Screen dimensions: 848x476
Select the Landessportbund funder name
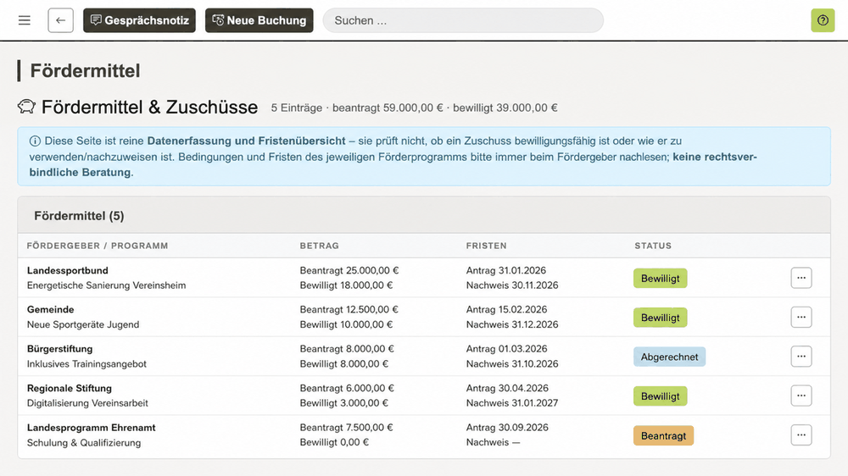coord(68,271)
